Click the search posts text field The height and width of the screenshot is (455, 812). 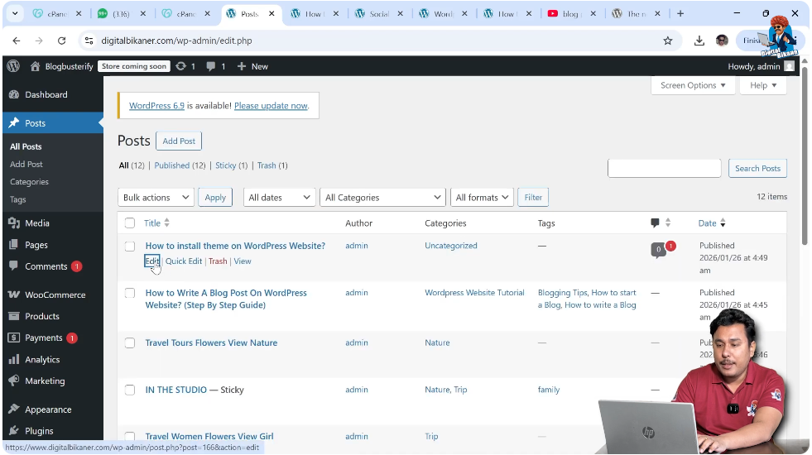coord(665,168)
